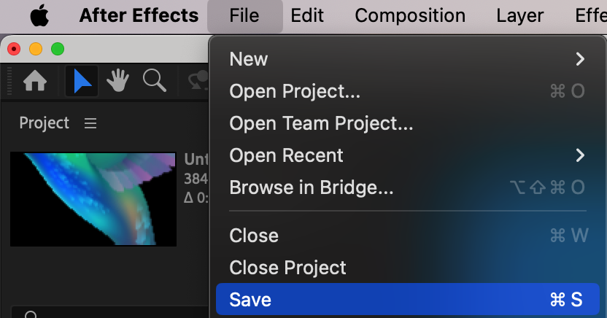Viewport: 607px width, 318px height.
Task: Open the After Effects application menu
Action: (139, 15)
